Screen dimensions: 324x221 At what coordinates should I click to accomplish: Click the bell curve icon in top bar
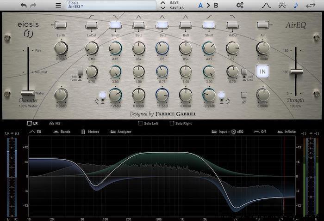point(267,6)
